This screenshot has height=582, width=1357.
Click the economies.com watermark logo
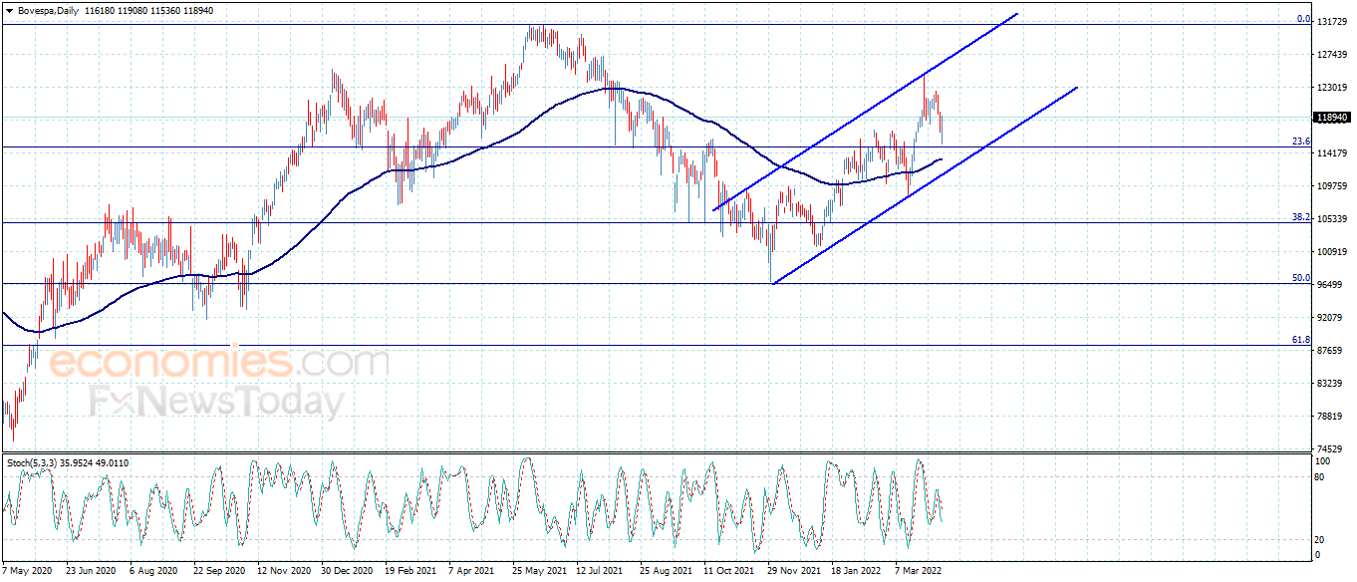[219, 363]
